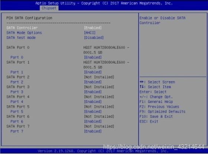Click SATA Port 5 [Not Installed] status
Screen dimensions: 208x154
[99, 107]
